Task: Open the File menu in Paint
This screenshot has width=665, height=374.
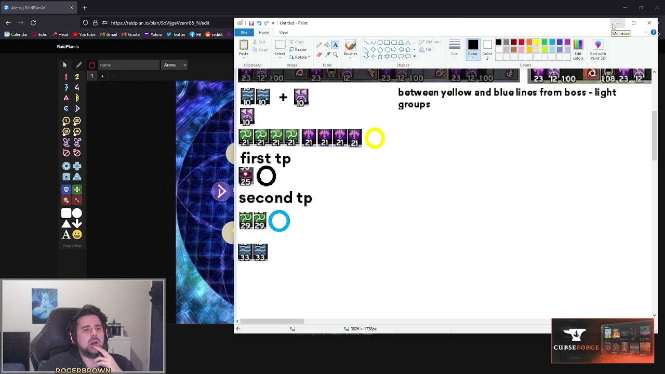Action: (244, 33)
